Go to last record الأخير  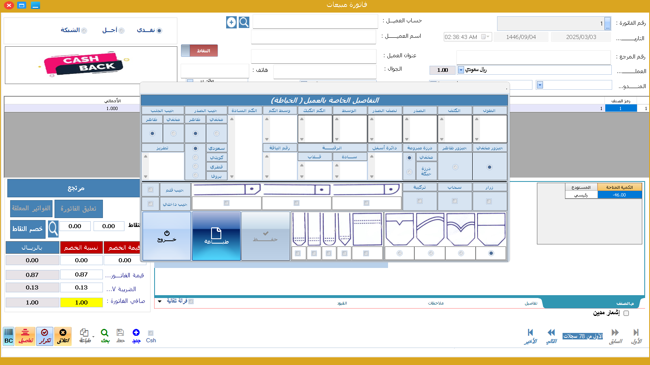click(530, 336)
